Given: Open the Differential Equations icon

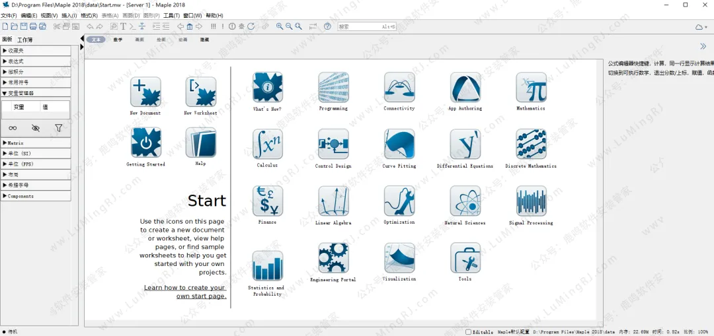Looking at the screenshot, I should click(465, 144).
